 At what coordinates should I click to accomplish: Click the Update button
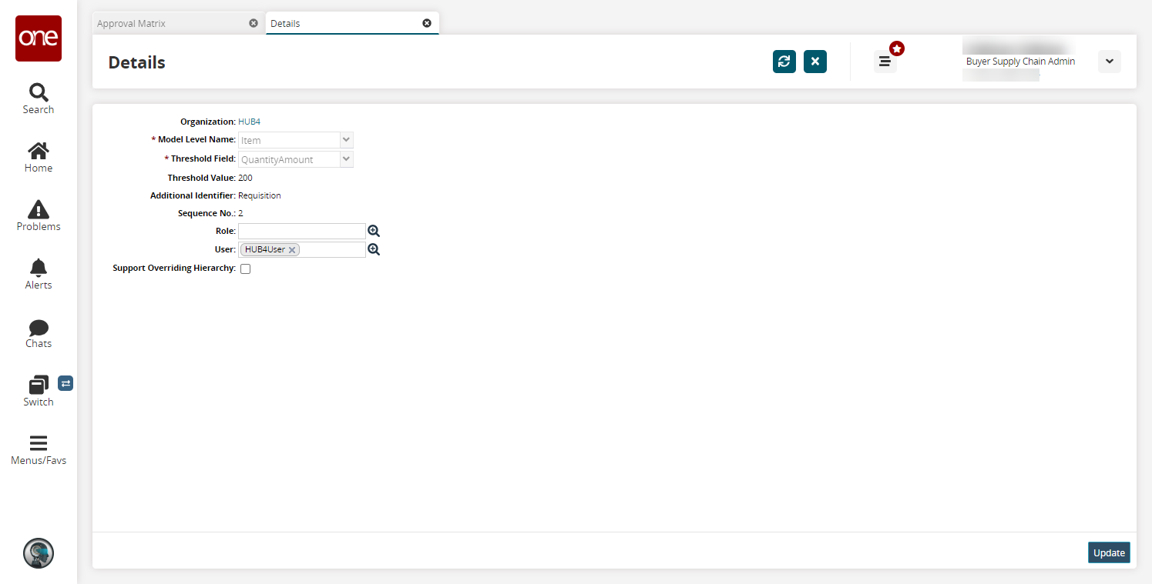tap(1109, 552)
